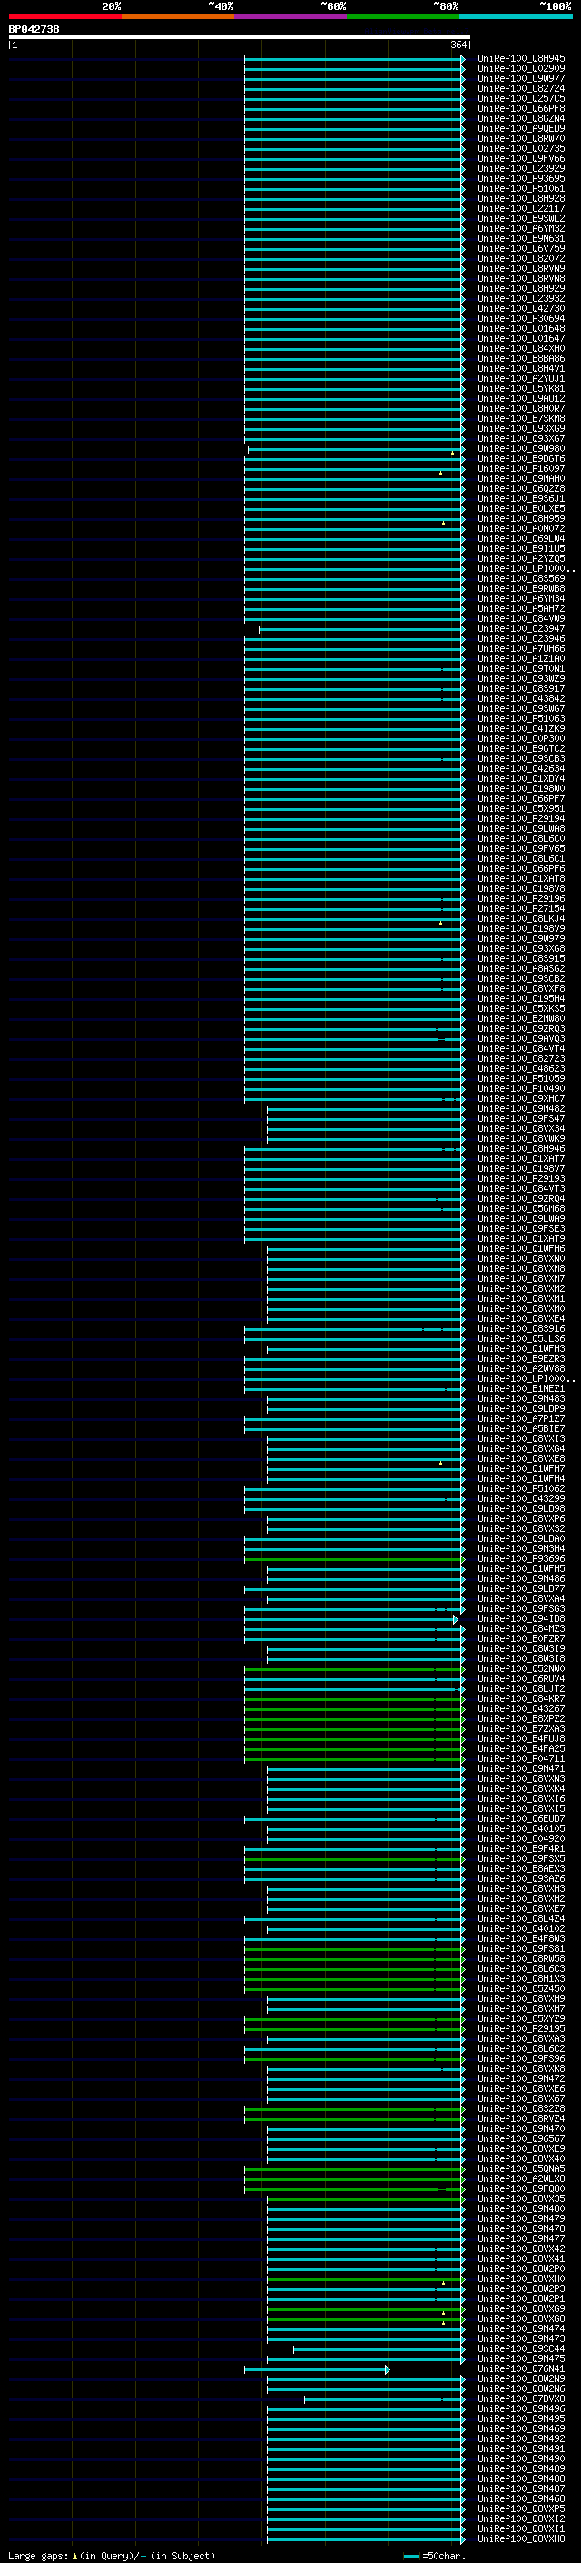Screen dimensions: 581x2563
Task: Click the alignment bar for UniRef100_P51061
Action: pos(355,189)
